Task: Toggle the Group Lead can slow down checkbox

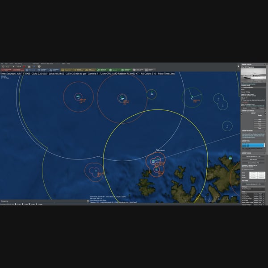Action: click(x=242, y=100)
